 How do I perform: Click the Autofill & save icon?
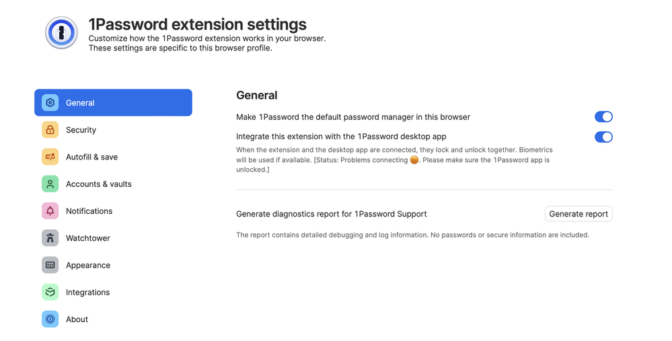point(50,157)
